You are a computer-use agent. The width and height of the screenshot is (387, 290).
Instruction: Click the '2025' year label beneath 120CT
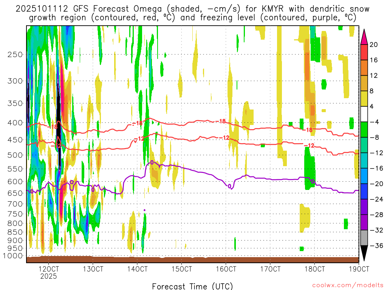coord(49,276)
